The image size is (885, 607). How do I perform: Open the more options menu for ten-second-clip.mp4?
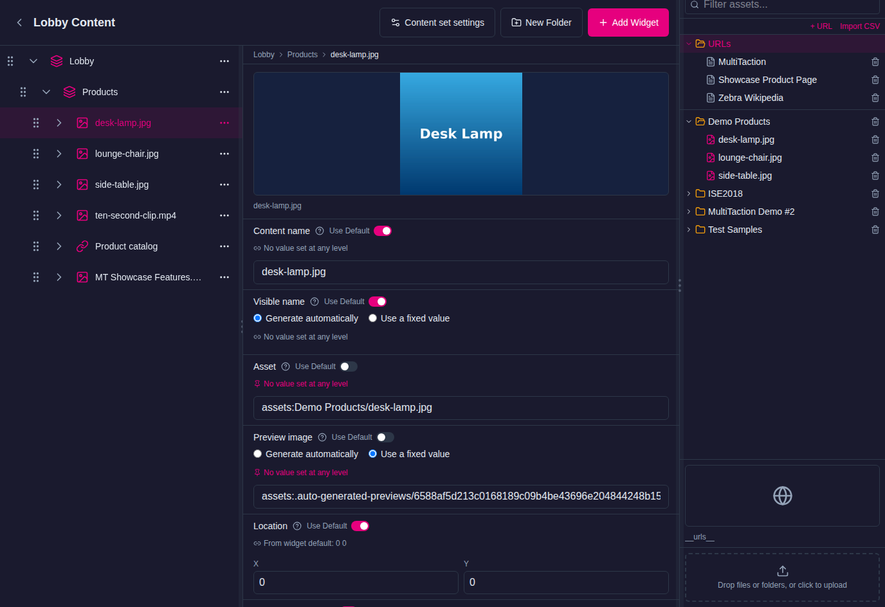click(224, 215)
